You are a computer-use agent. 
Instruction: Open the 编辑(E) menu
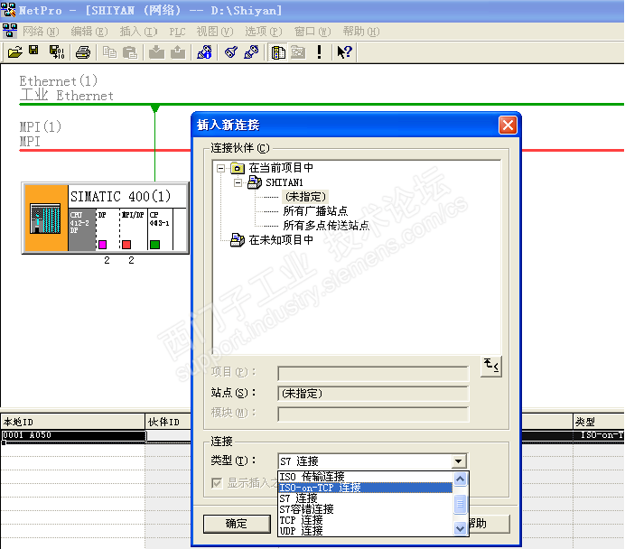[x=89, y=31]
